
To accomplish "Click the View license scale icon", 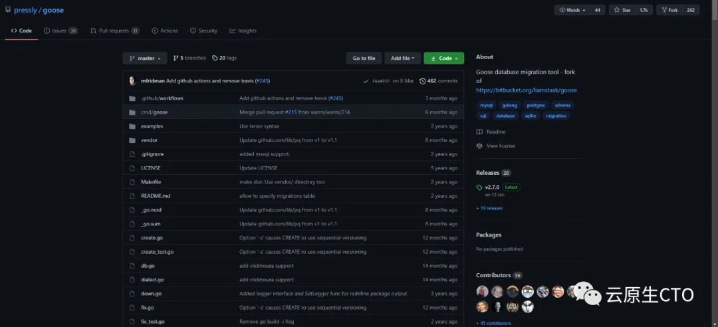I will pyautogui.click(x=479, y=146).
